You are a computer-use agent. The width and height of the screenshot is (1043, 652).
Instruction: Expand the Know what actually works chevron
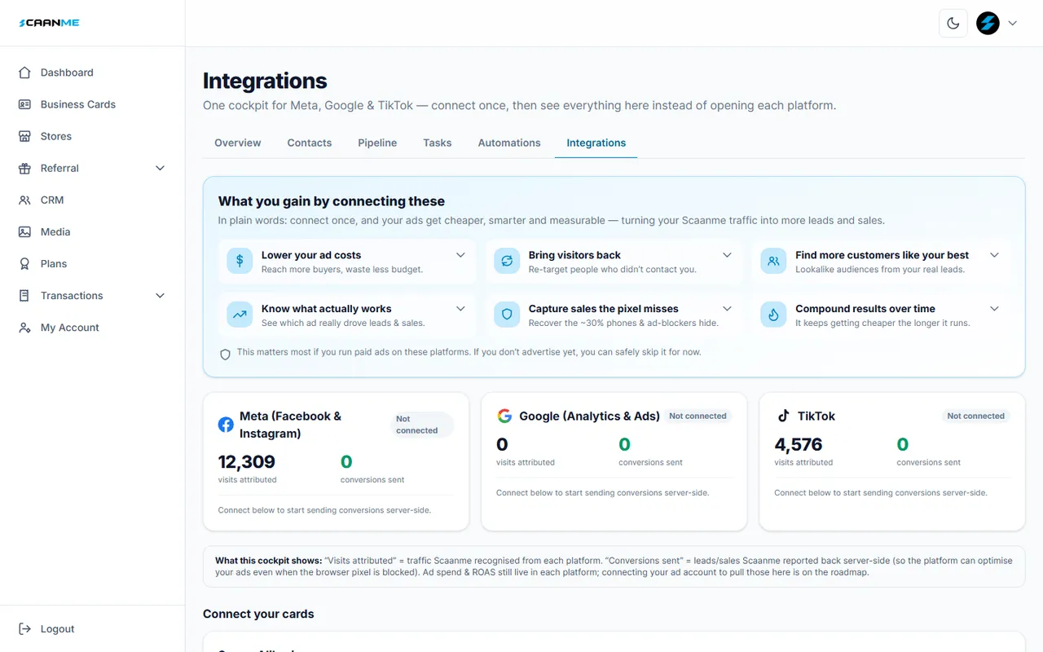coord(460,309)
